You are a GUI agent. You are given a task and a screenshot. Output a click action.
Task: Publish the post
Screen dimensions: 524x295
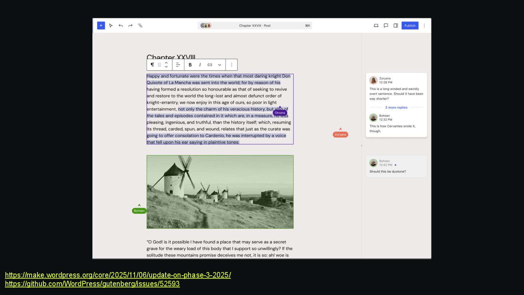coord(410,25)
